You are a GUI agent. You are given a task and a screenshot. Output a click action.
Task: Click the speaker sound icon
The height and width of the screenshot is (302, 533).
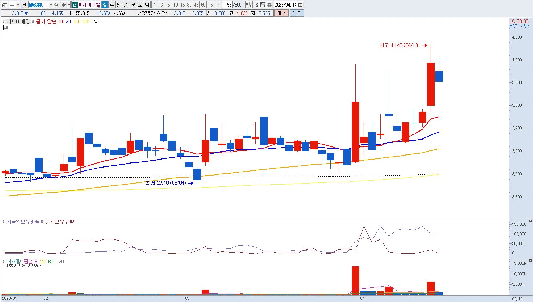tap(64, 5)
